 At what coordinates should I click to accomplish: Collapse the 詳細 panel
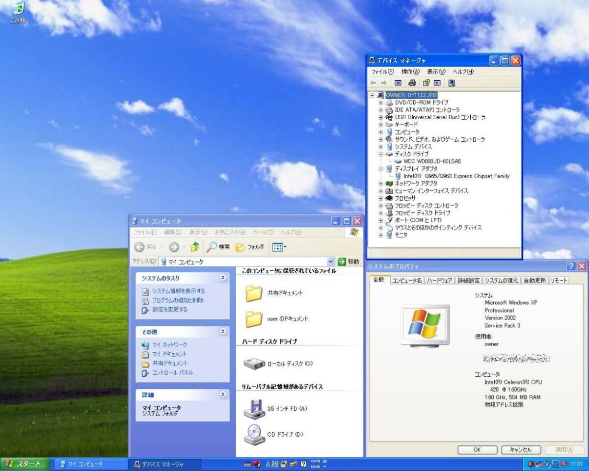(x=223, y=394)
